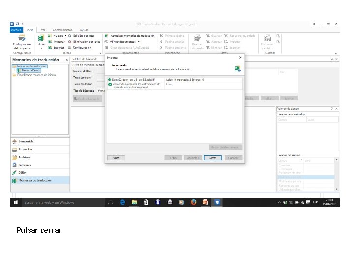
Task: Click the Siguiente button in Importar dialog
Action: [x=193, y=158]
